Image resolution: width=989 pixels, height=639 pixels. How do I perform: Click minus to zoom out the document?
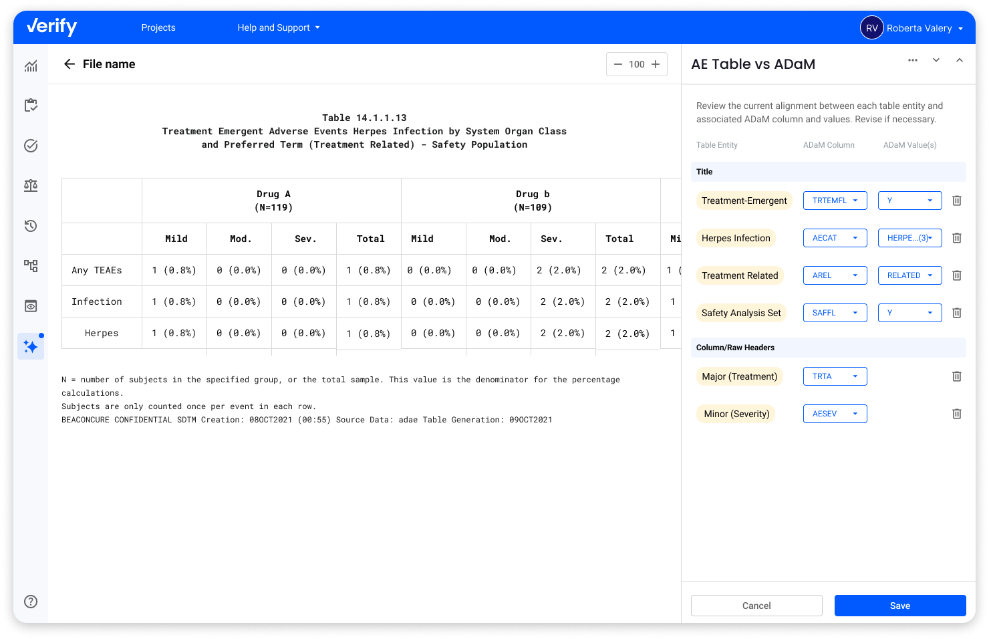[618, 63]
